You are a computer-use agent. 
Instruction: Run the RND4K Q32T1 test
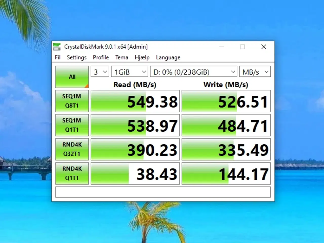[x=72, y=149]
